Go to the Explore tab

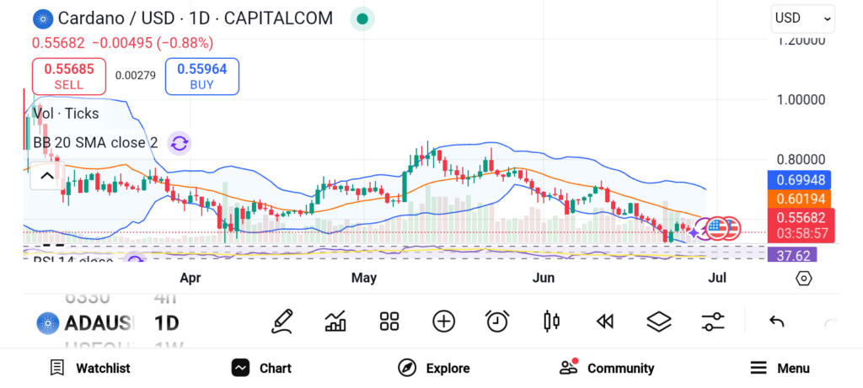(434, 368)
